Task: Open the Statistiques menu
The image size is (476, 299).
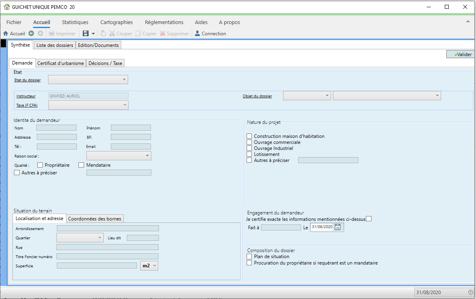Action: coord(75,22)
